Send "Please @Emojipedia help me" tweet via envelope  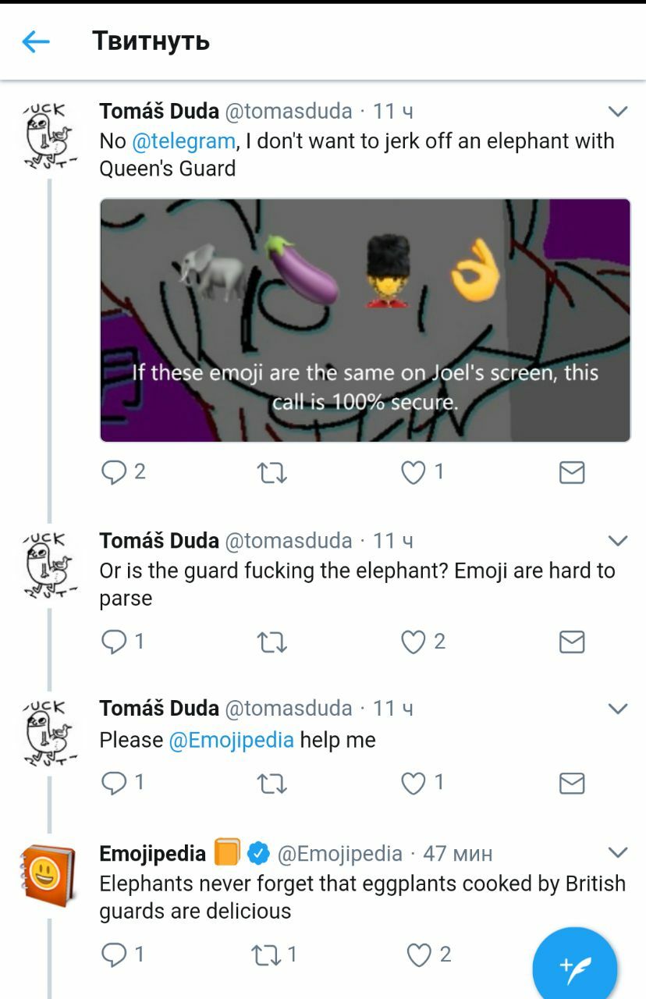coord(572,783)
